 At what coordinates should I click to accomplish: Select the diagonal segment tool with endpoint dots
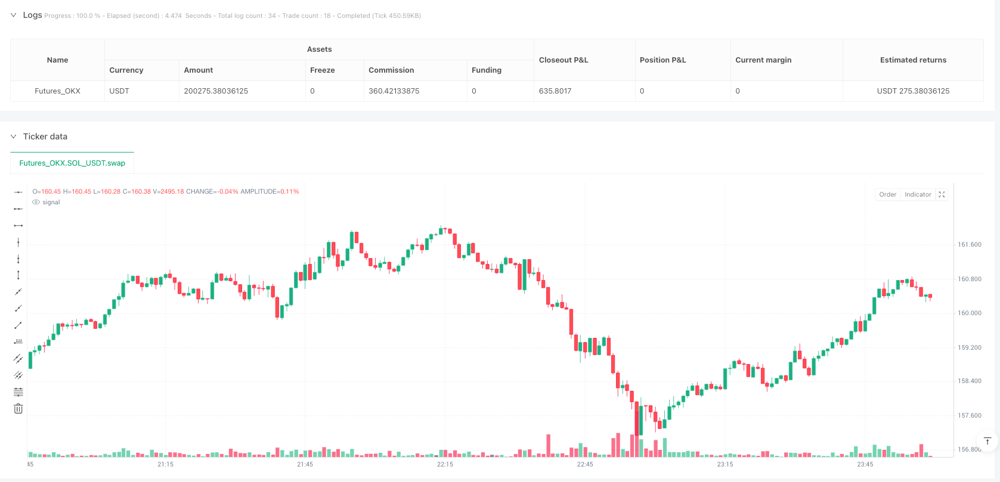(18, 325)
